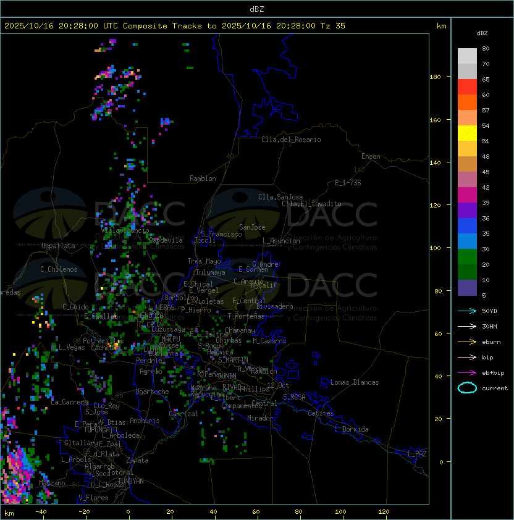Click the 'Catitas' place label
This screenshot has width=514, height=520.
point(321,413)
